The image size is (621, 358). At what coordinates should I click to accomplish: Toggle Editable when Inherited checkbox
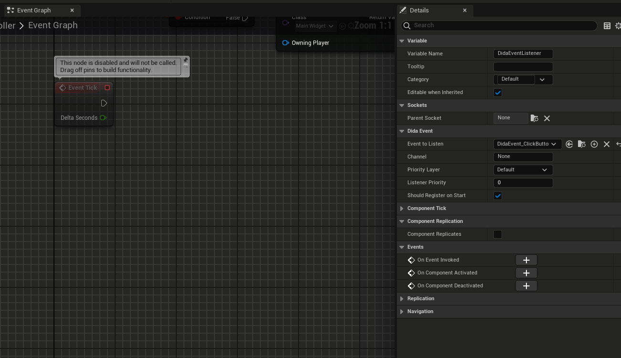click(498, 93)
